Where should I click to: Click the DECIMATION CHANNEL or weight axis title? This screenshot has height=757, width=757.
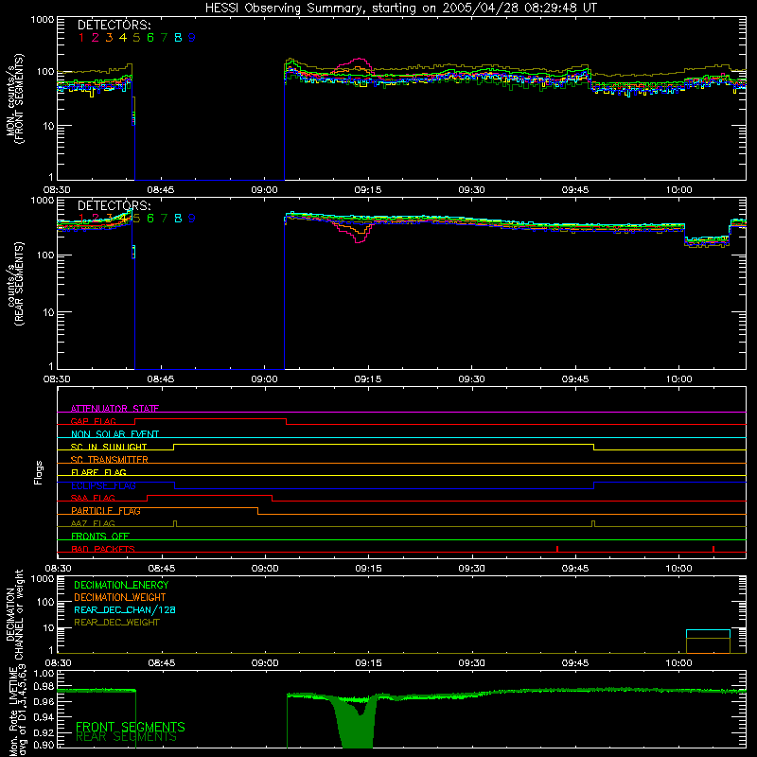coord(15,614)
